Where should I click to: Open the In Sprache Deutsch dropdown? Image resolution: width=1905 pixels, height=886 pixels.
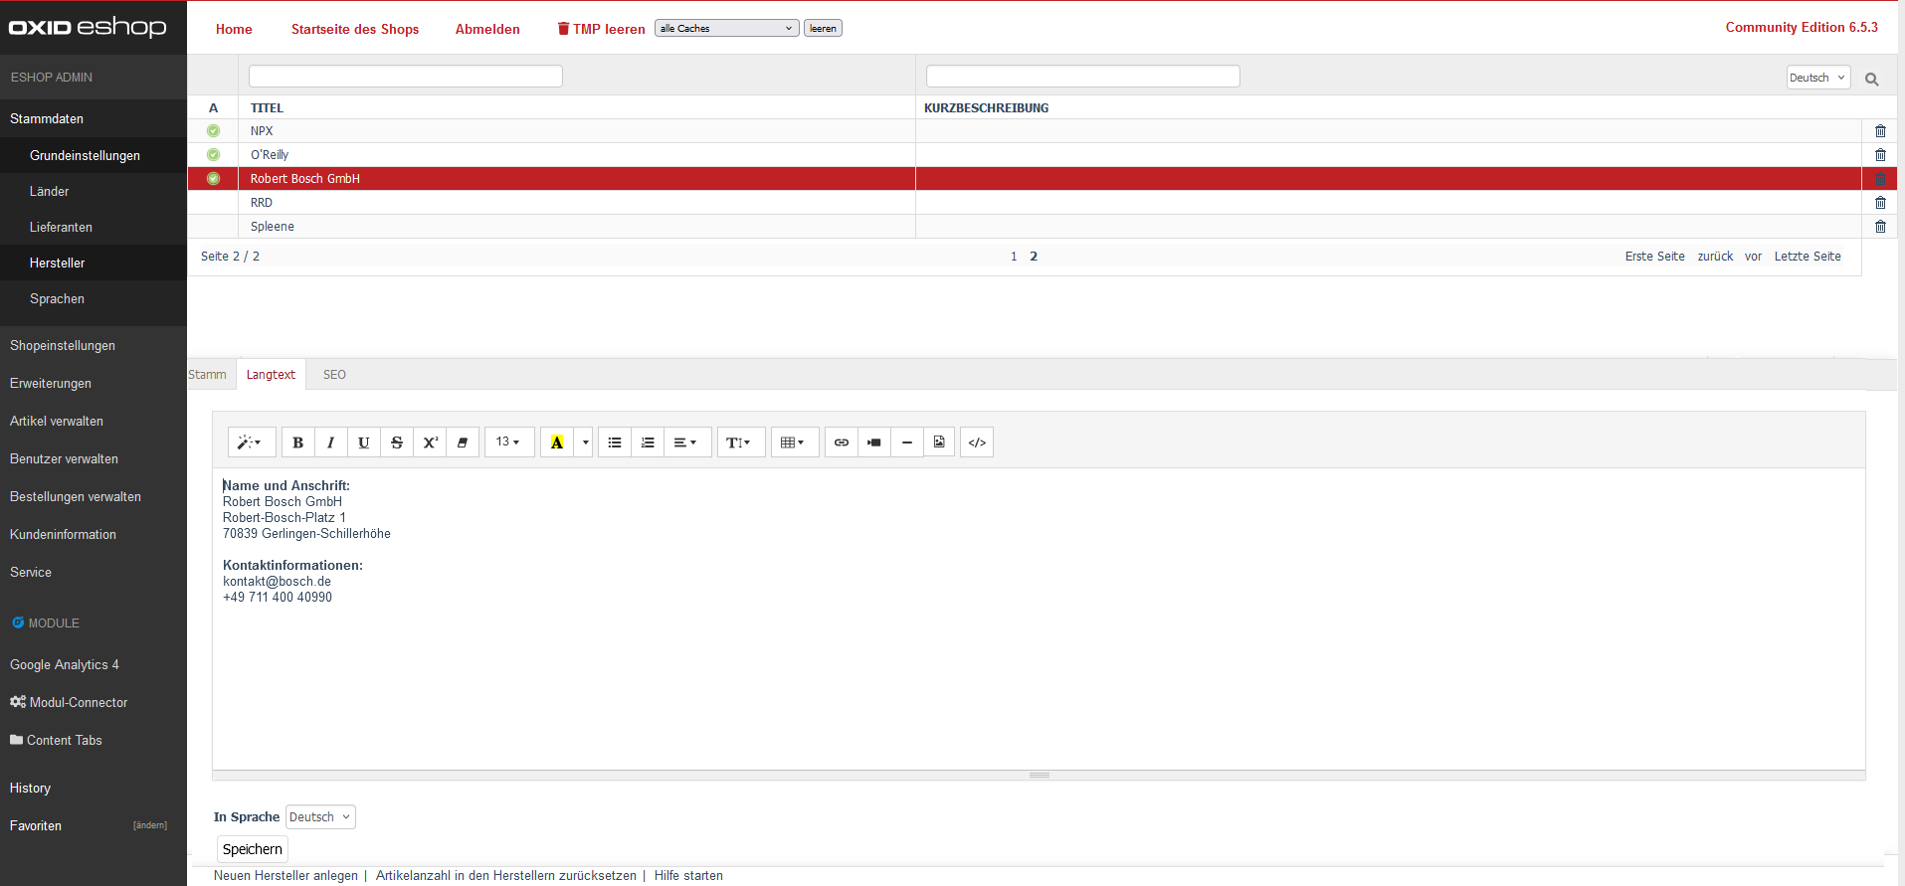point(320,817)
